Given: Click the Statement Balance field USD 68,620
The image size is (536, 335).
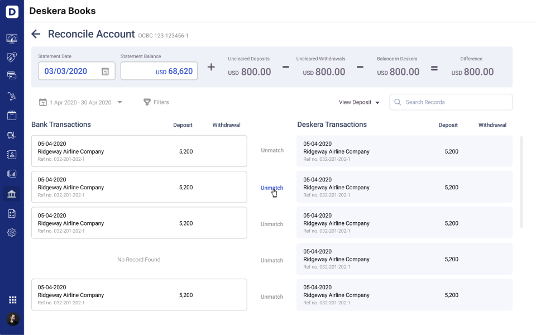Looking at the screenshot, I should [159, 71].
